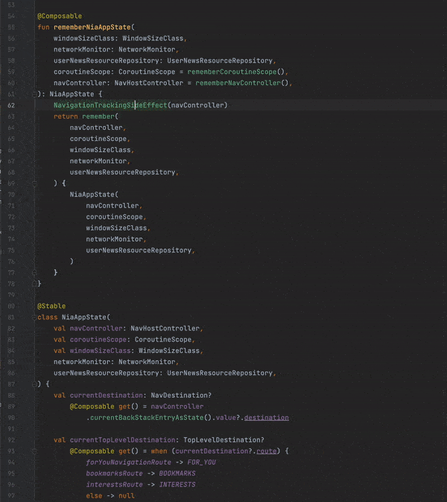Click the when keyword on line 93
Image resolution: width=447 pixels, height=502 pixels.
(159, 451)
